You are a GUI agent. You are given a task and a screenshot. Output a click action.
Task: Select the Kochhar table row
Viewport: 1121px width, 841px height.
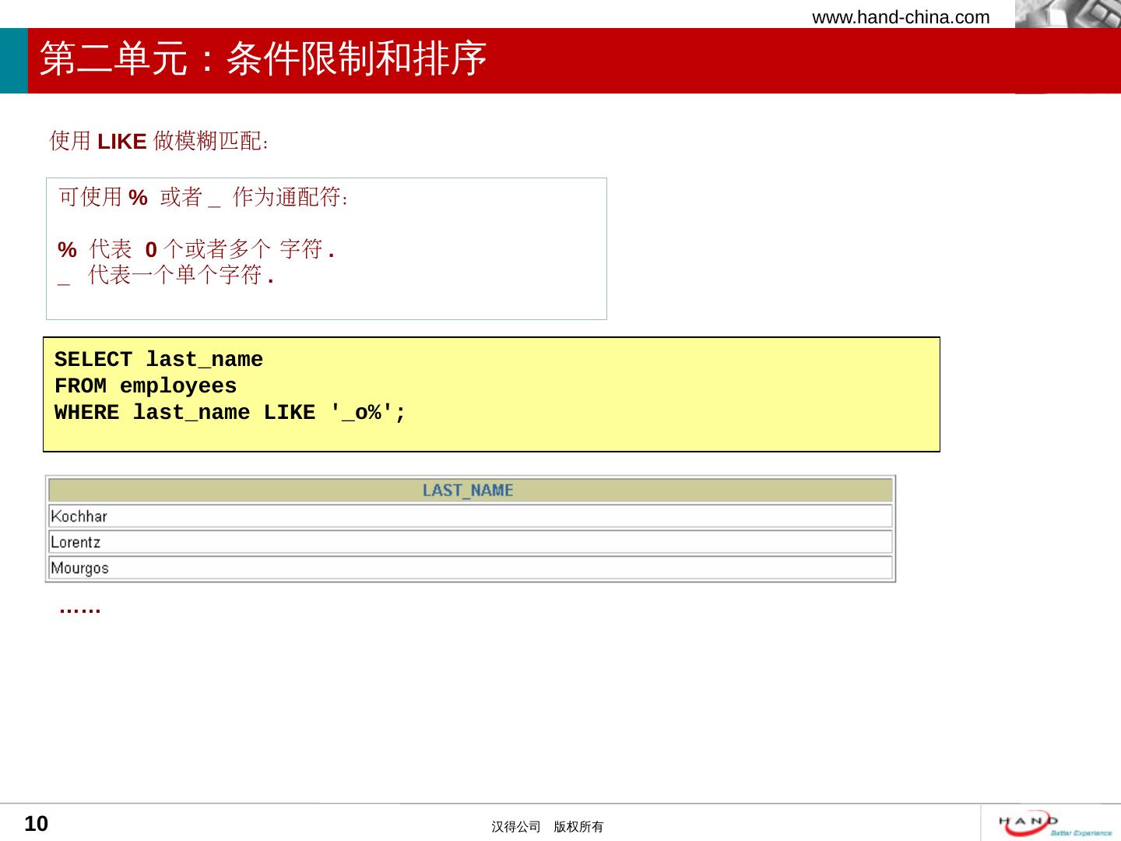[470, 516]
